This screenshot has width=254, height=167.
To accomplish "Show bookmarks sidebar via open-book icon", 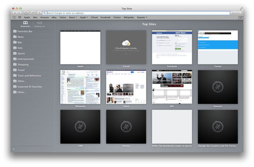I will (x=14, y=17).
